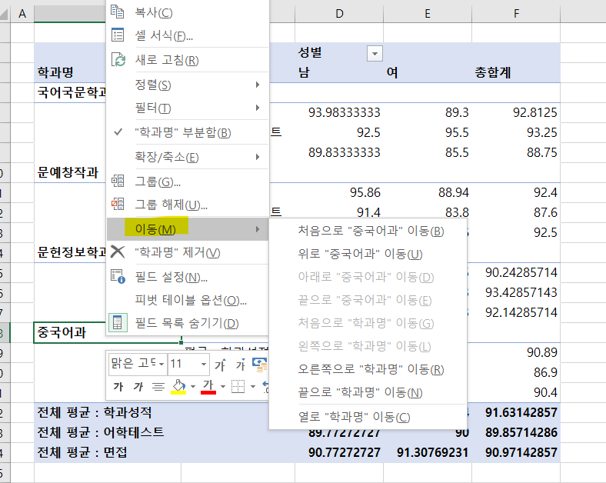Choose 셀 서식 format cells option
This screenshot has width=606, height=483.
coord(163,35)
